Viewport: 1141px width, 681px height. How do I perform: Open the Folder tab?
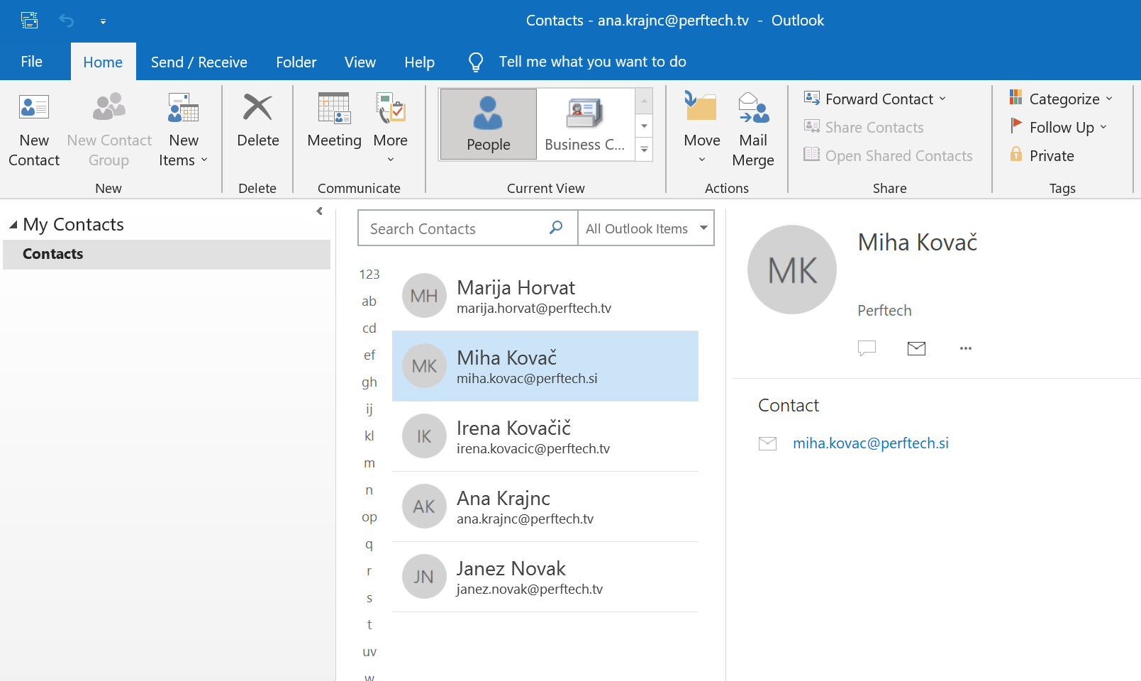(x=296, y=62)
